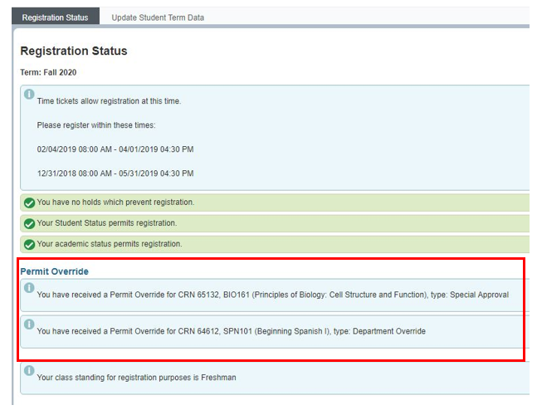Open the Registration Status tab
This screenshot has width=537, height=410.
55,17
